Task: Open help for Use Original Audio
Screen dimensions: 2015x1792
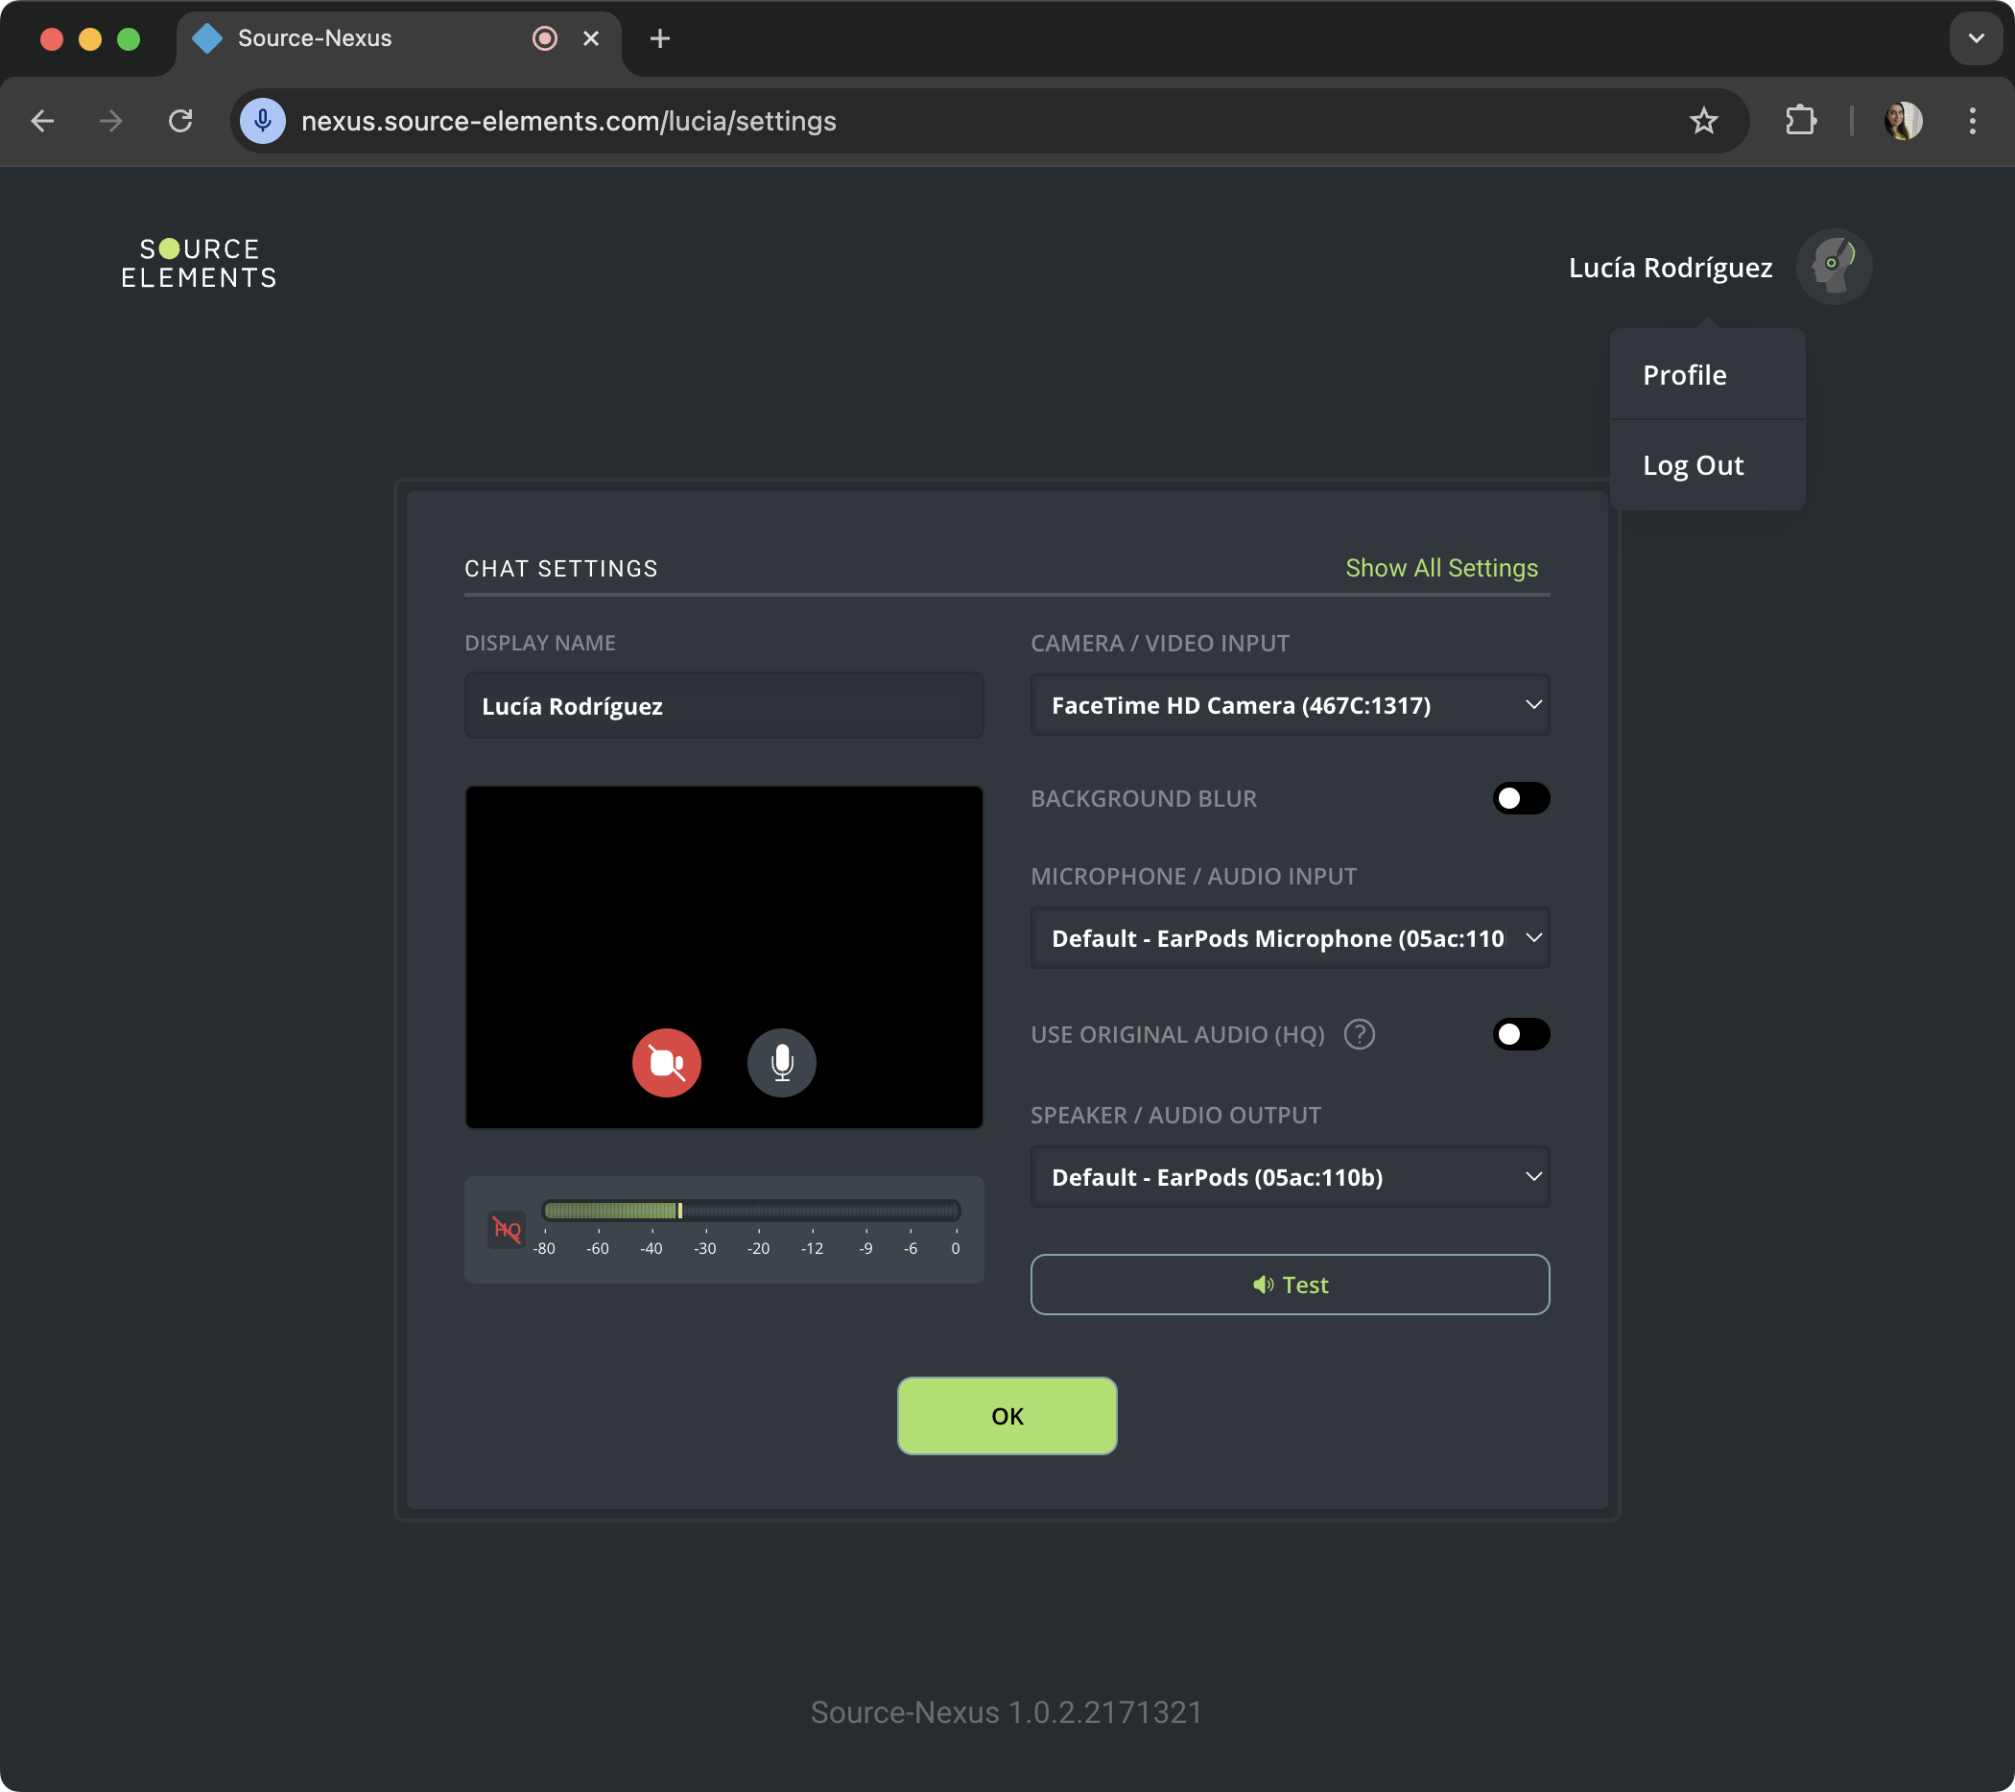Action: pos(1360,1034)
